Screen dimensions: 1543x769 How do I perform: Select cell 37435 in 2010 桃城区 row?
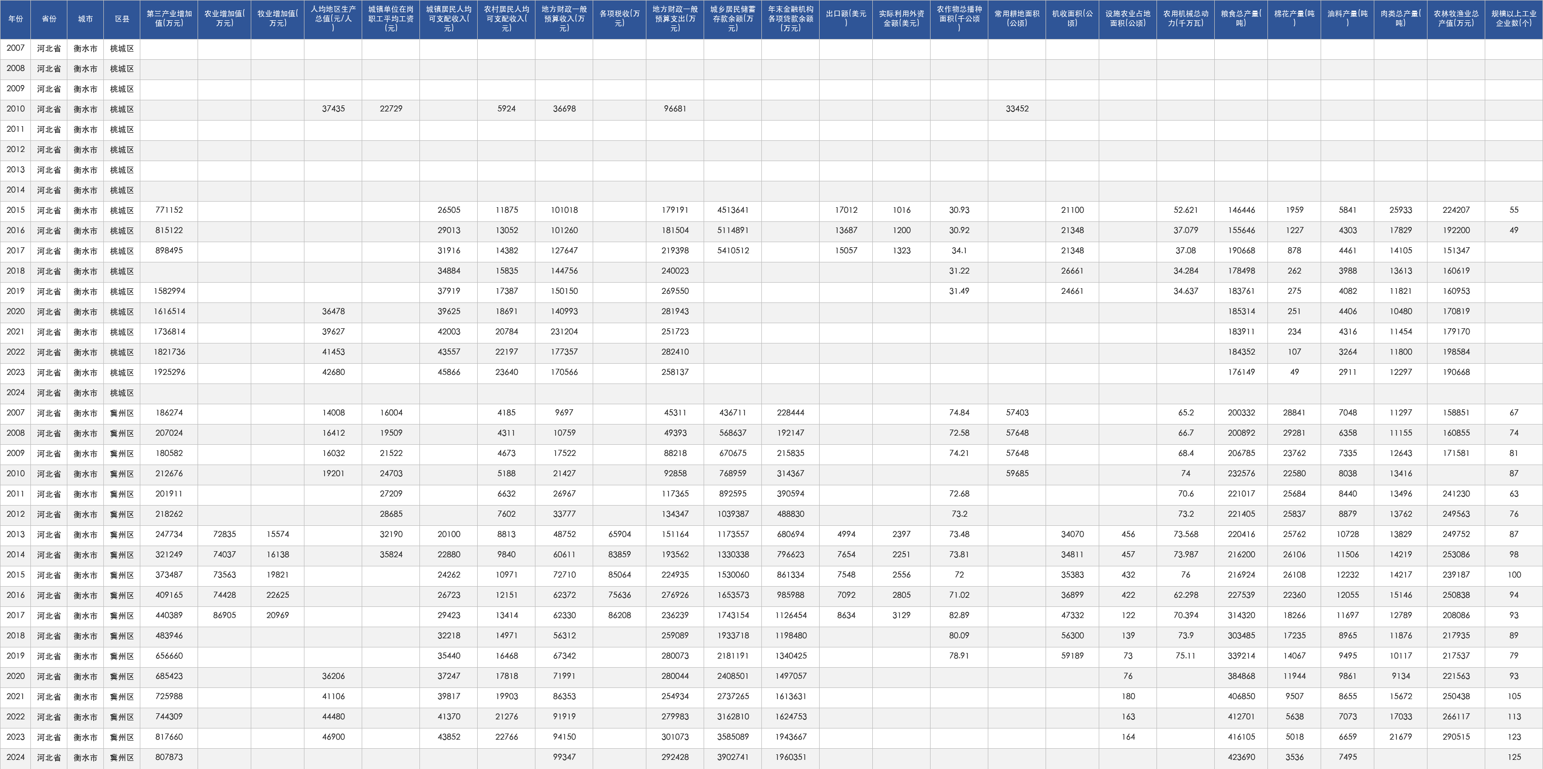(x=333, y=109)
